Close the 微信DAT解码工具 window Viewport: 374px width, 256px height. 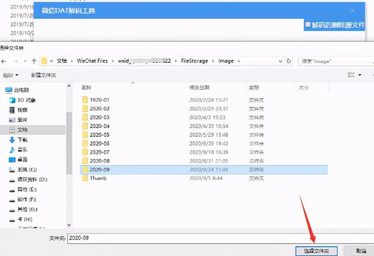[352, 11]
